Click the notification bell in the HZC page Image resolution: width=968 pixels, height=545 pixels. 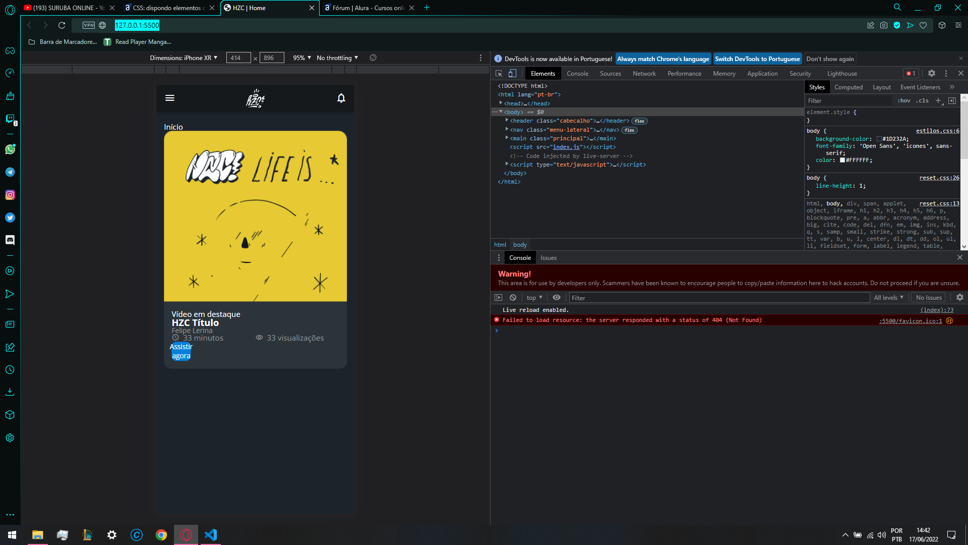[x=341, y=98]
